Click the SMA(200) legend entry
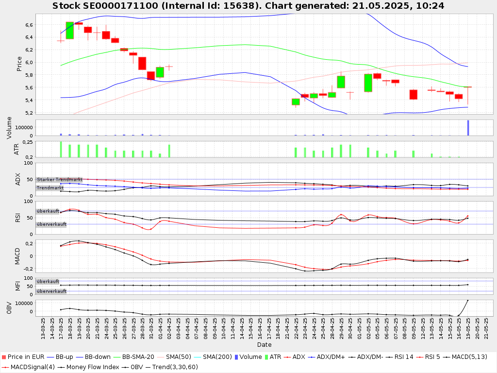The image size is (497, 373). pyautogui.click(x=213, y=357)
